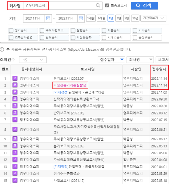Click the 코 market badge in row 8

(15, 129)
